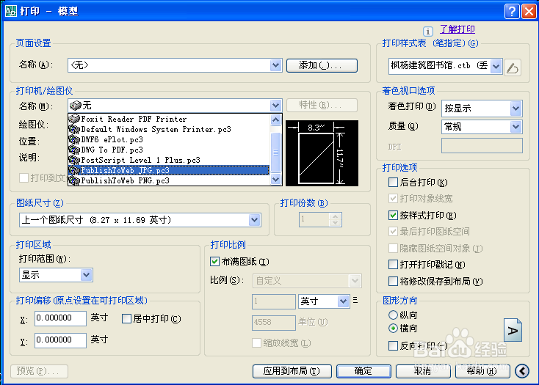Viewport: 539px width, 385px height.
Task: Open the 着色打印 dropdown set to 按显示
Action: point(516,109)
